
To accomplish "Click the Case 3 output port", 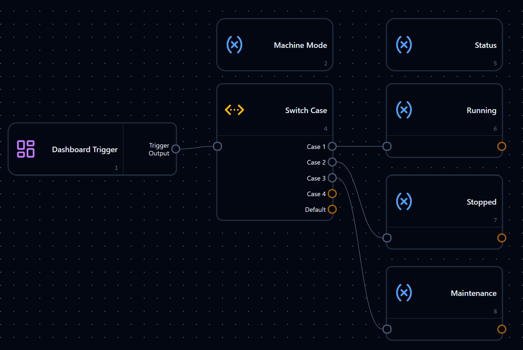I will click(x=332, y=178).
